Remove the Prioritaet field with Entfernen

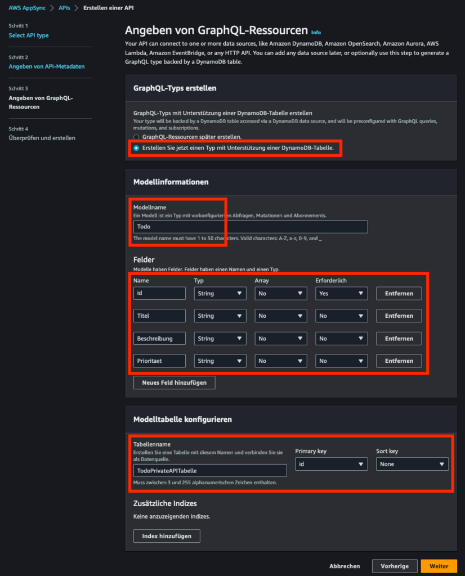click(399, 361)
